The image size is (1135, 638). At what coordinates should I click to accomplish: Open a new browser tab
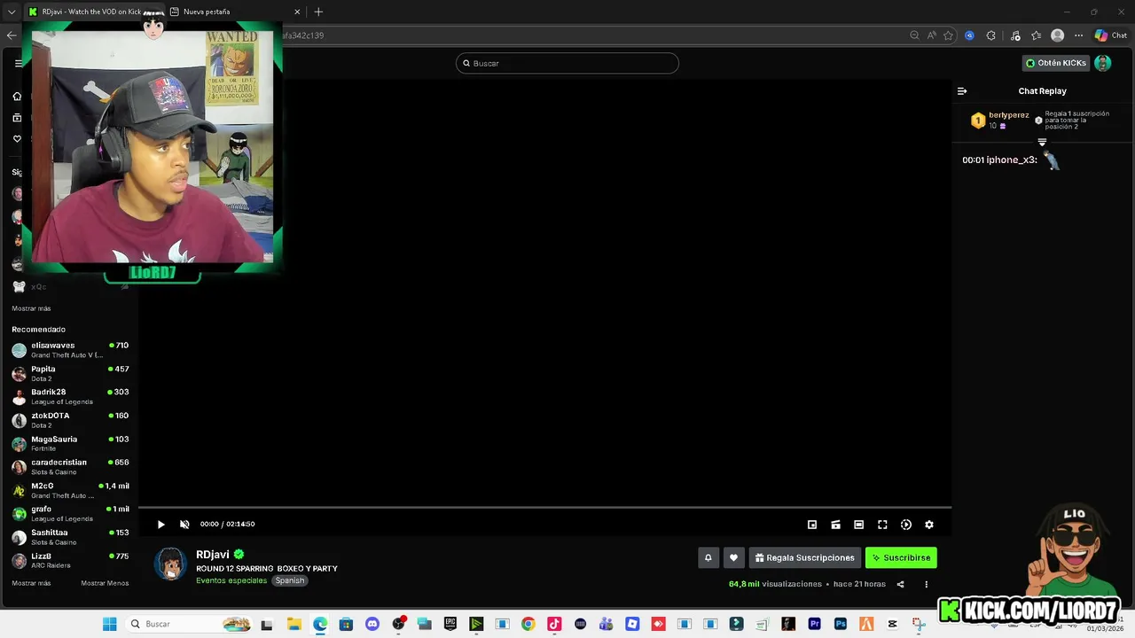318,12
